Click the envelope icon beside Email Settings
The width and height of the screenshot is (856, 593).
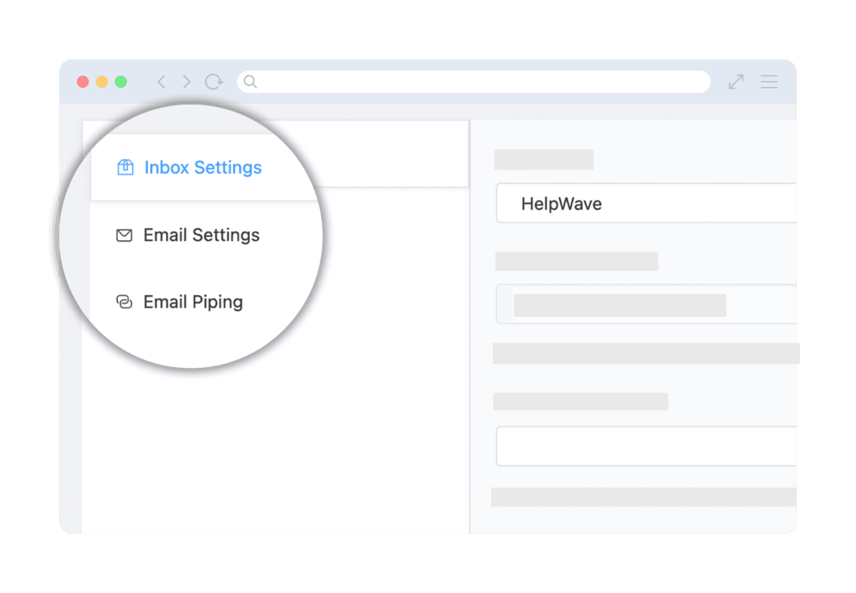click(x=123, y=235)
